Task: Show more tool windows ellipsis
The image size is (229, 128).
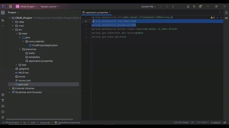Action: click(x=3, y=26)
